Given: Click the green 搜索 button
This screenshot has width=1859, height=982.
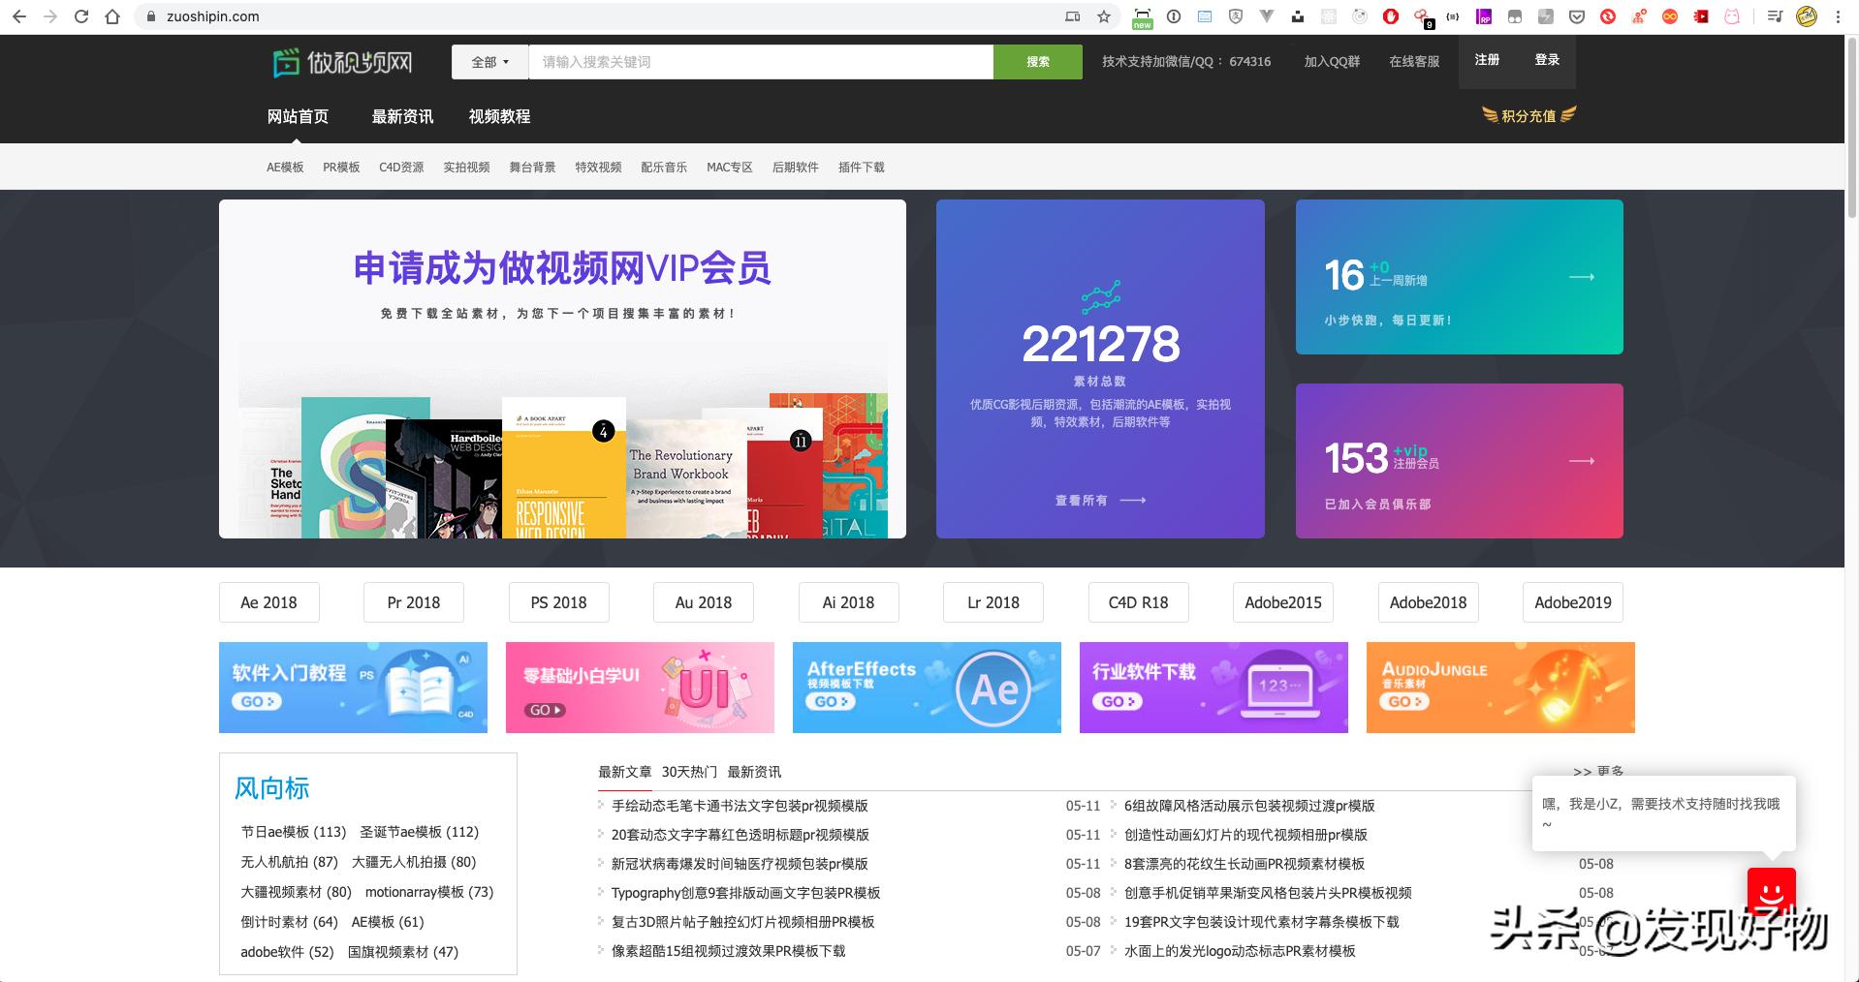Looking at the screenshot, I should pyautogui.click(x=1038, y=62).
